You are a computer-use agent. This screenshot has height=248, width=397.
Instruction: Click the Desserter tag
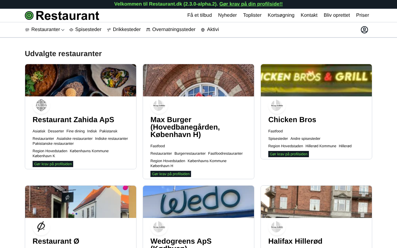click(56, 131)
